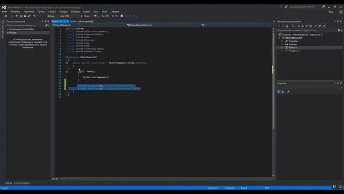
Task: Open the Проект menu
Action: [x=41, y=12]
